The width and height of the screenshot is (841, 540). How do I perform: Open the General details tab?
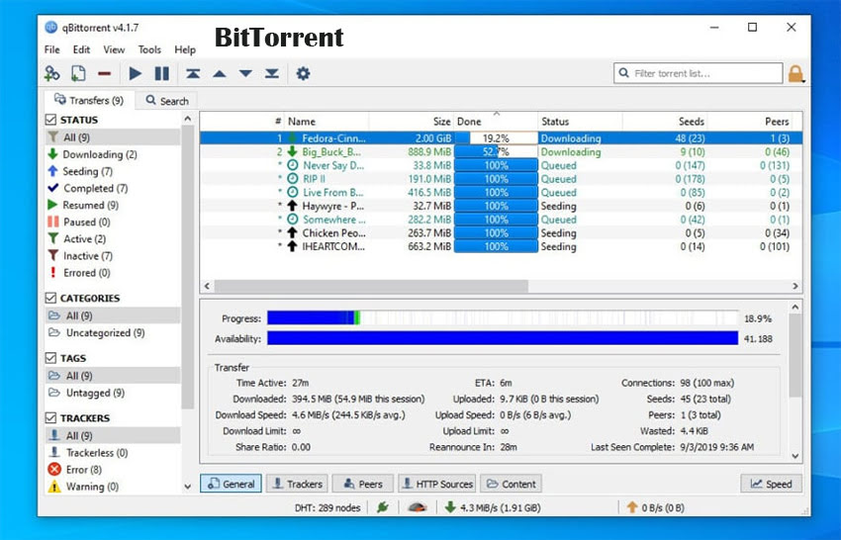tap(231, 484)
